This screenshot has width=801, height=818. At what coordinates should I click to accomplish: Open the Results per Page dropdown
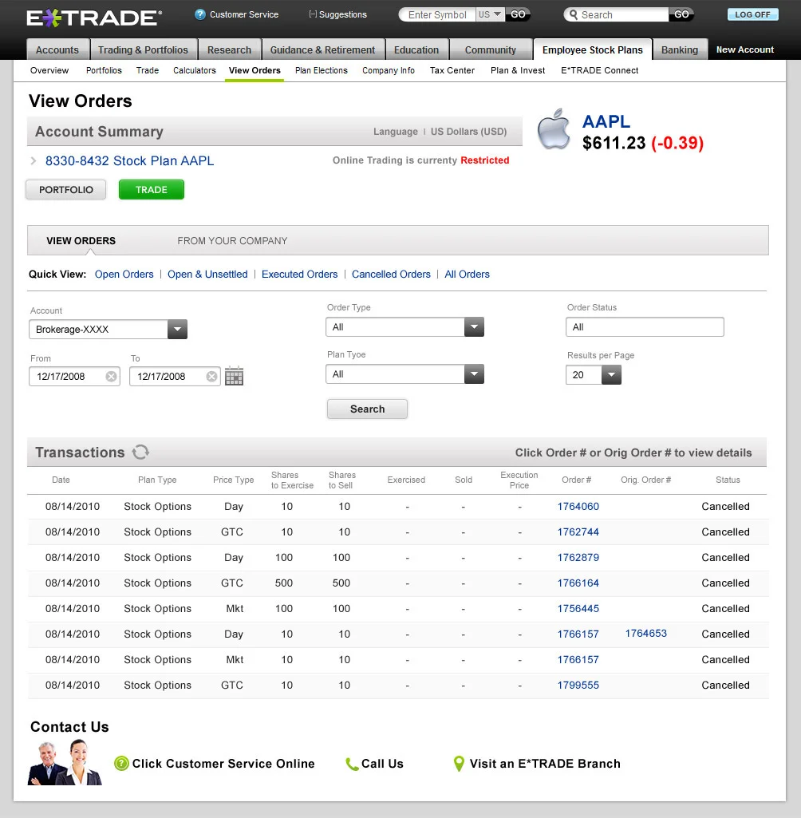click(611, 374)
